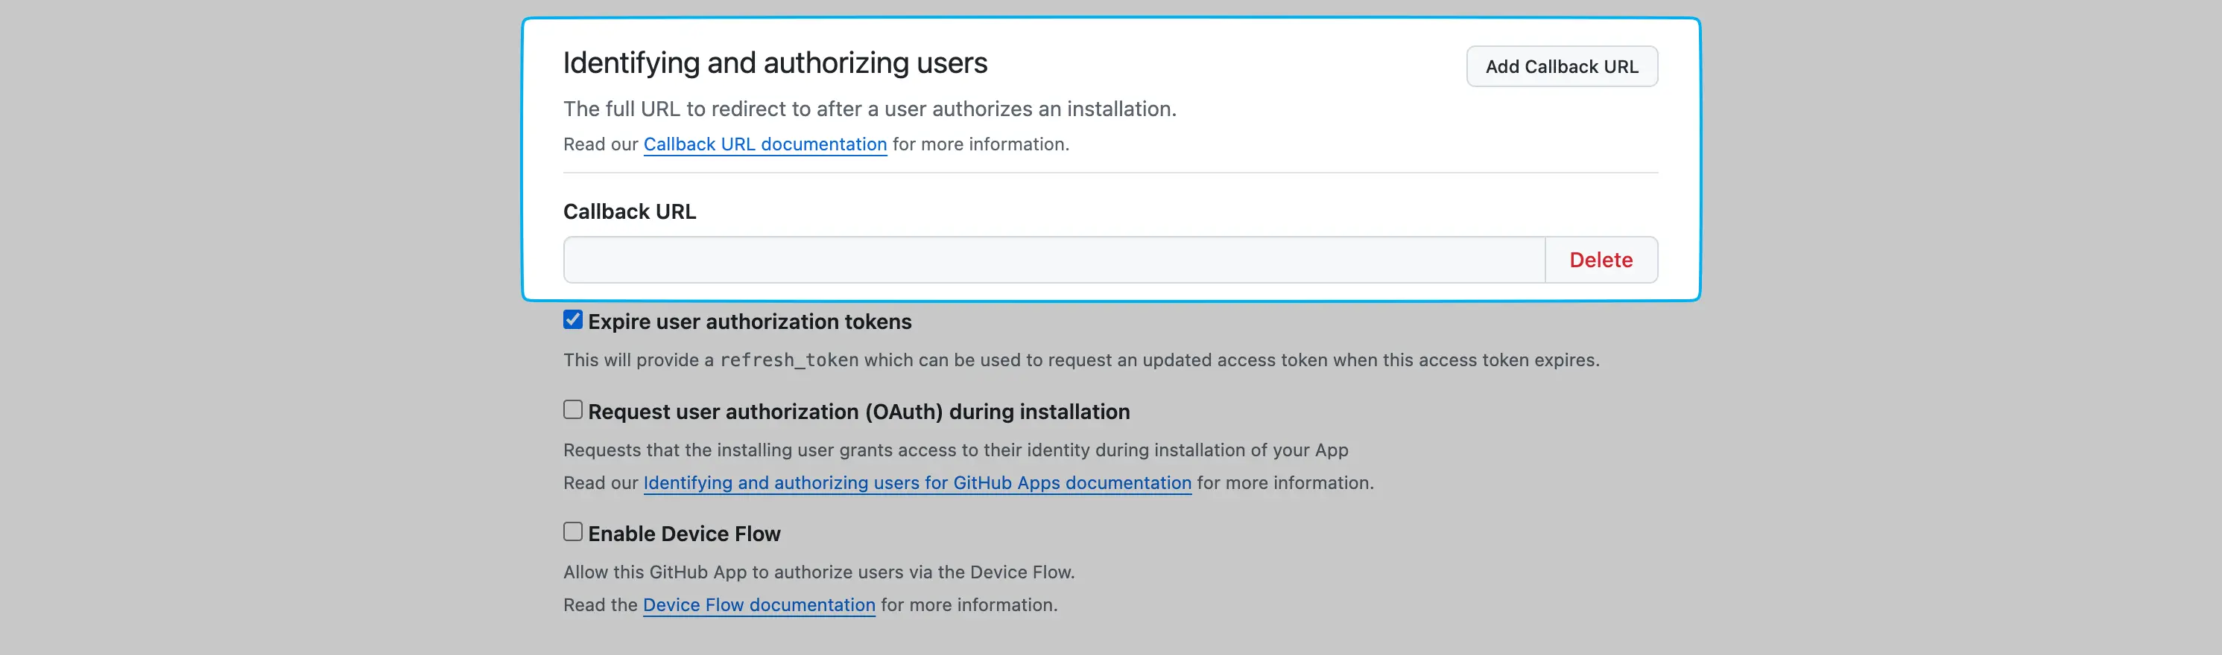Uncheck the Expire user authorization tokens checkbox
Image resolution: width=2222 pixels, height=655 pixels.
pos(573,320)
